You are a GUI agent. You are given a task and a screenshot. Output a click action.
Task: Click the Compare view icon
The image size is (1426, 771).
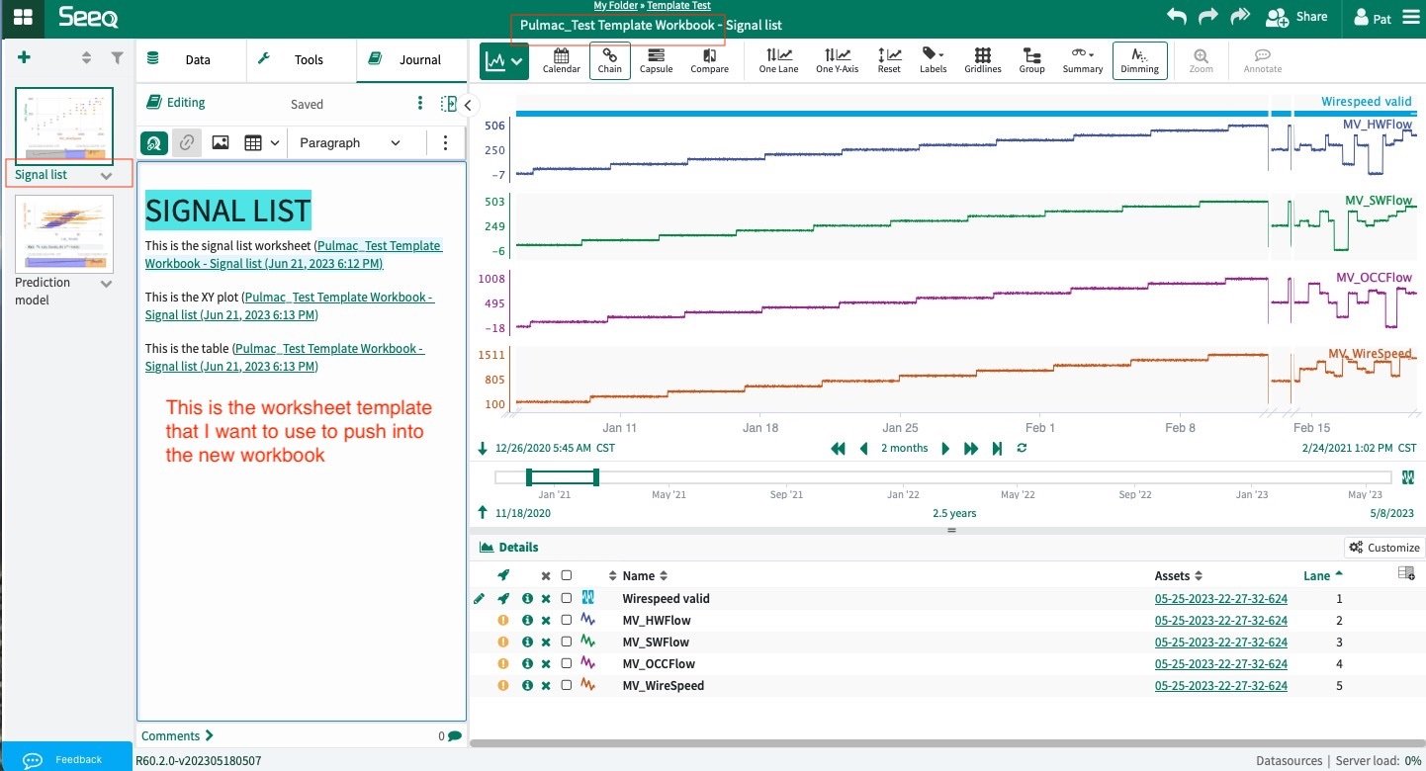(709, 60)
